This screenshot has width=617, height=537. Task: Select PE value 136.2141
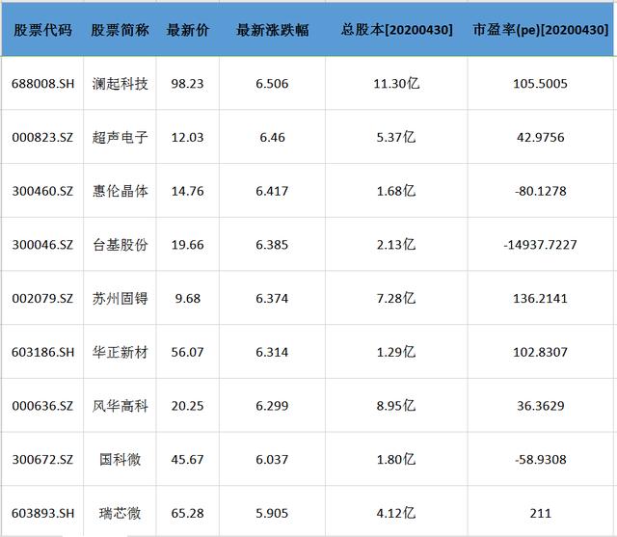pos(541,298)
